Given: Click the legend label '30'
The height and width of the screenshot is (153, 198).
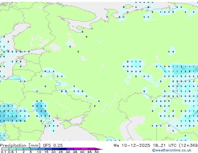Looking at the screenshot, I should (68, 152).
